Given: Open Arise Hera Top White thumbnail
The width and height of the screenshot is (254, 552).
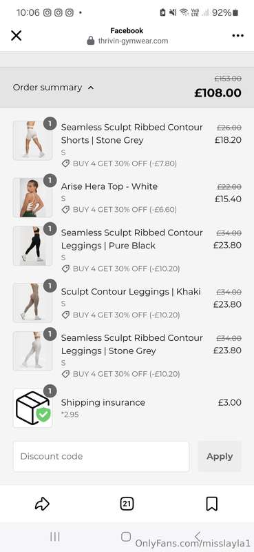Looking at the screenshot, I should [x=32, y=197].
